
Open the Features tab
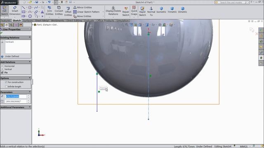(x=5, y=21)
